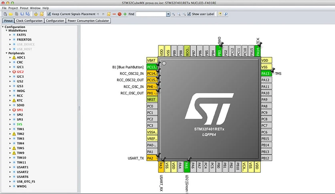Click the green plus expand icon
This screenshot has width=335, height=194.
click(125, 14)
